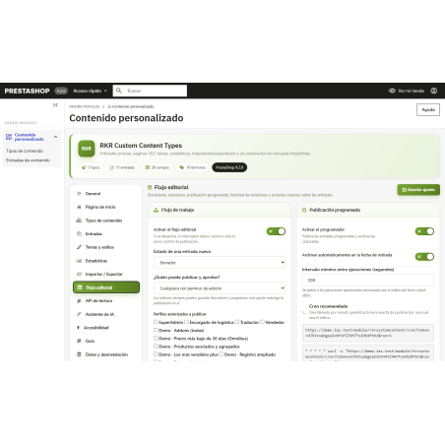The width and height of the screenshot is (445, 445).
Task: Check the Traductor profile checkbox
Action: coord(237,322)
